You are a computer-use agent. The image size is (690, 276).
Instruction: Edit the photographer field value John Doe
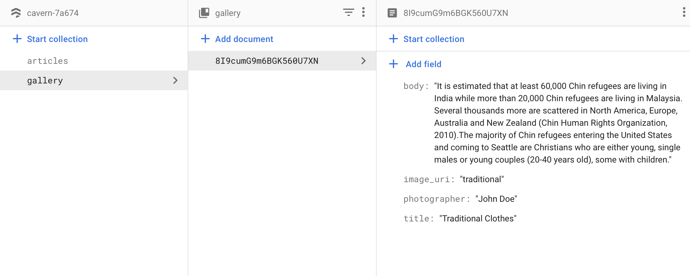point(496,199)
